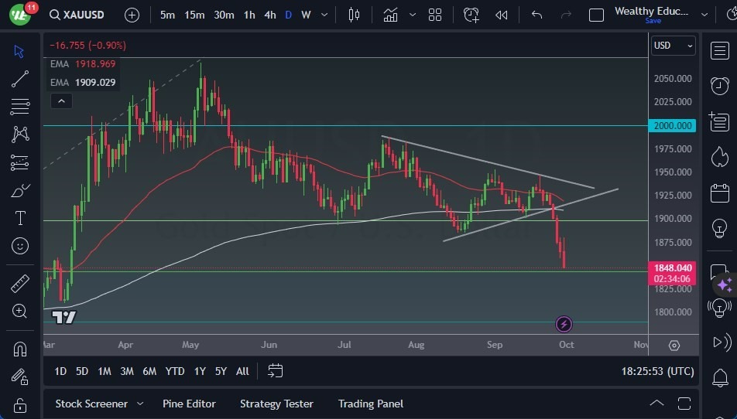Open the USD currency dropdown
The width and height of the screenshot is (737, 419).
point(673,46)
